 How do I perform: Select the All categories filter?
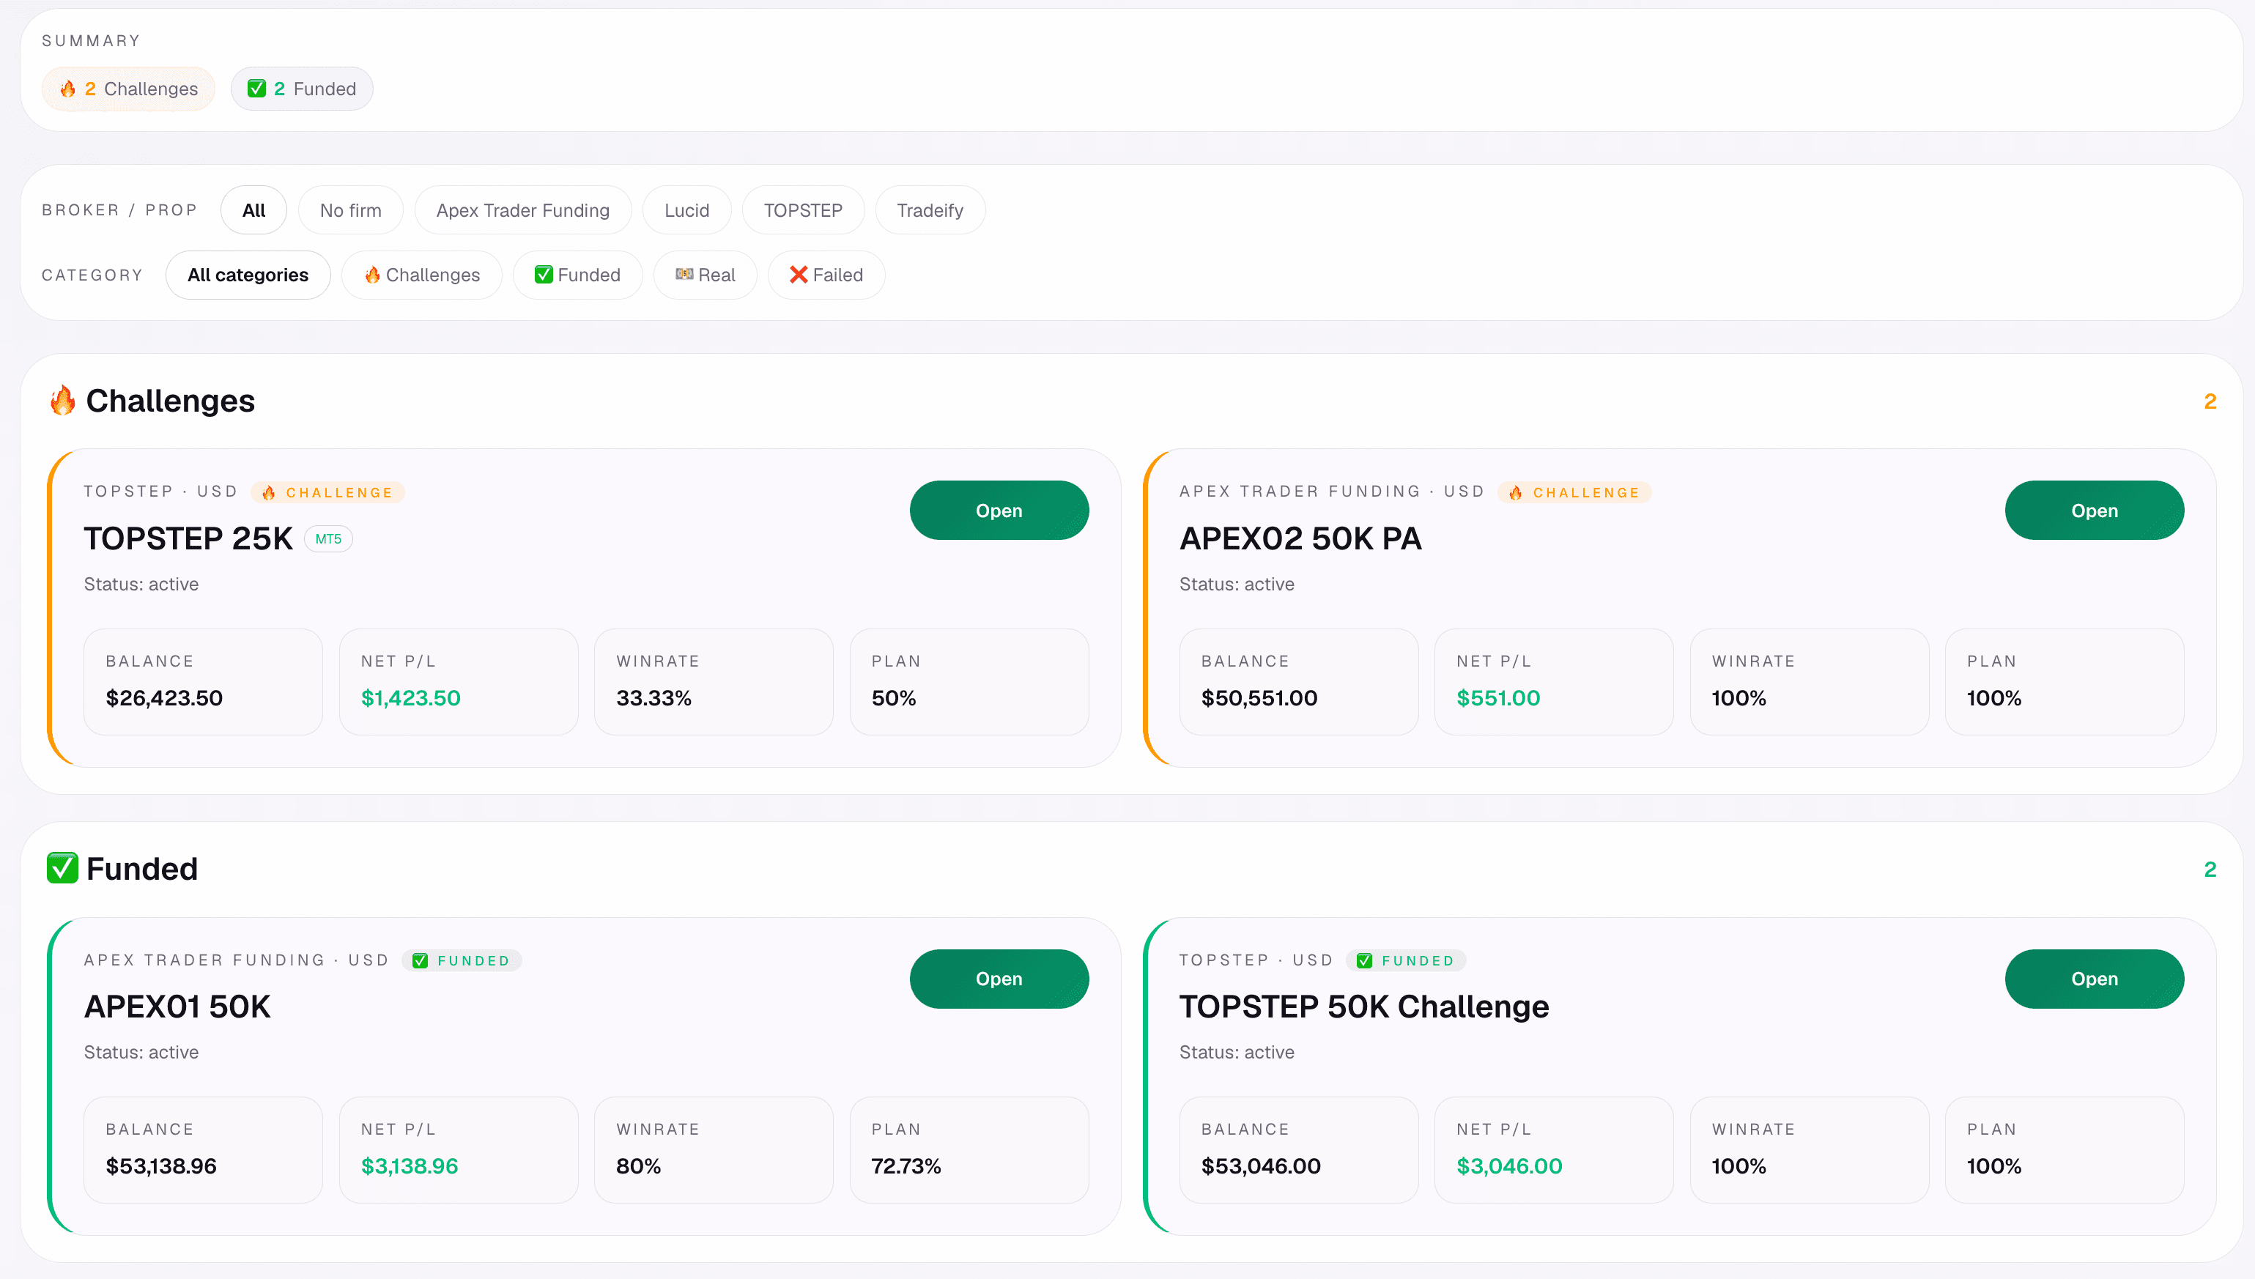(x=248, y=275)
